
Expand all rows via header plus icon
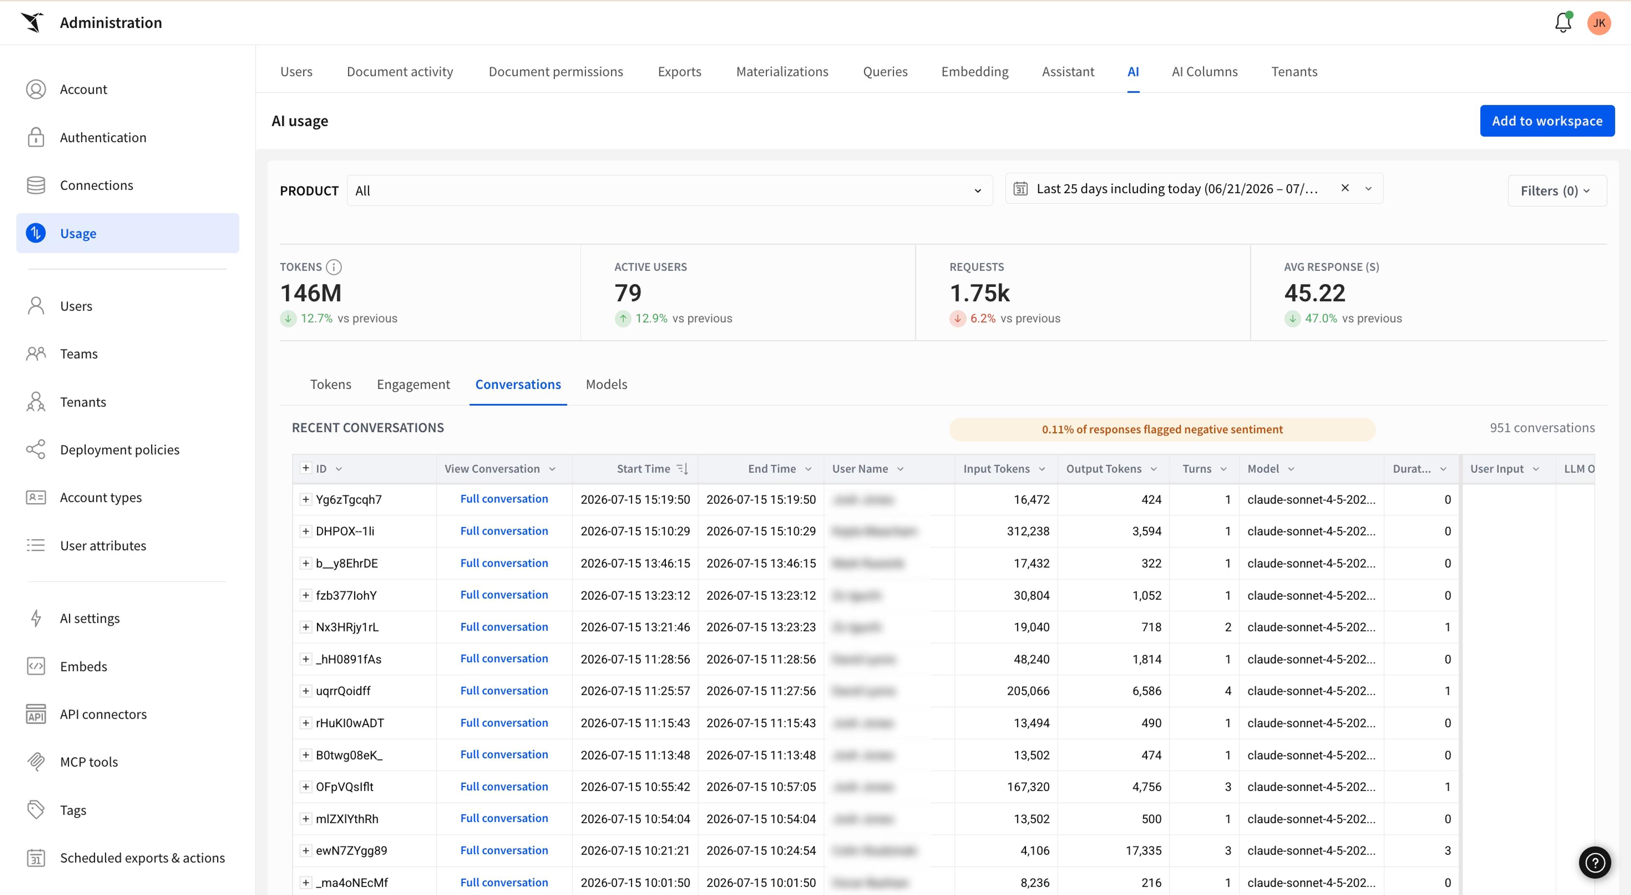click(x=306, y=468)
